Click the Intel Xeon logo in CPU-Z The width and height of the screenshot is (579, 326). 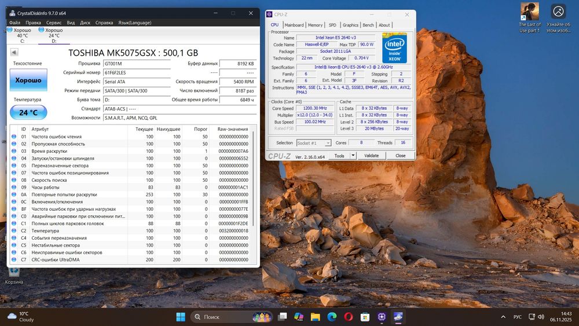tap(394, 47)
